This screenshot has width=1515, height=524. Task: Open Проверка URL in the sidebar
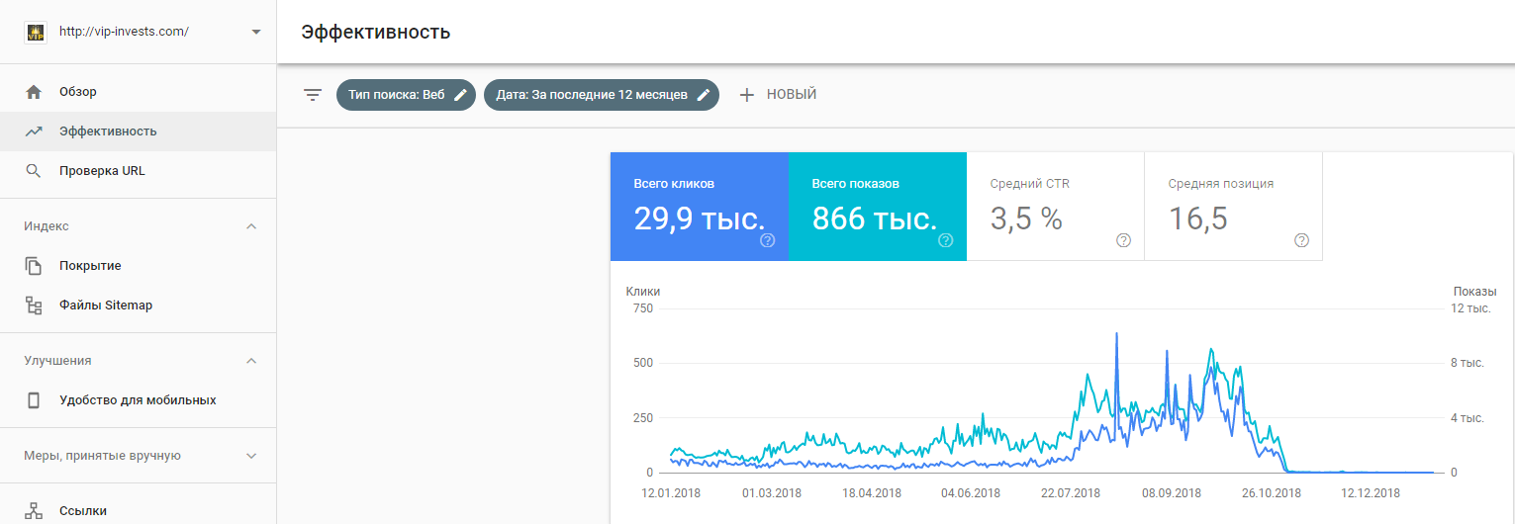click(101, 171)
